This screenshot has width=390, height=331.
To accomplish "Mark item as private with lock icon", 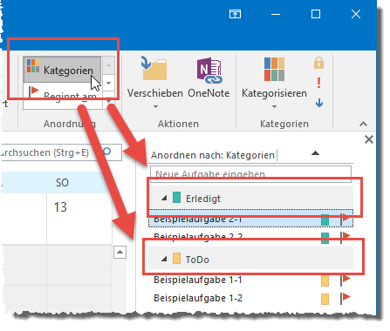I will coord(318,63).
